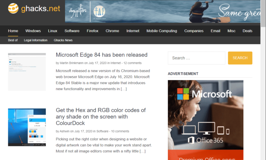View the 10 comments on ColourDock article
Viewport: 266px width, 160px height.
pos(120,131)
